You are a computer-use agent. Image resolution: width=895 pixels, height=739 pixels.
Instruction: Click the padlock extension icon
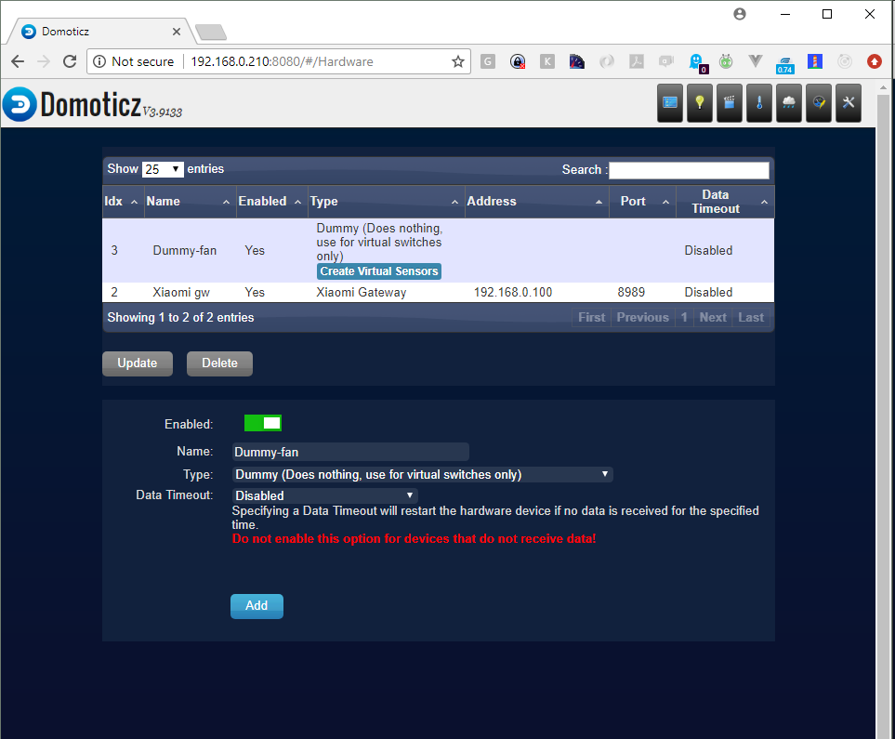pos(517,61)
